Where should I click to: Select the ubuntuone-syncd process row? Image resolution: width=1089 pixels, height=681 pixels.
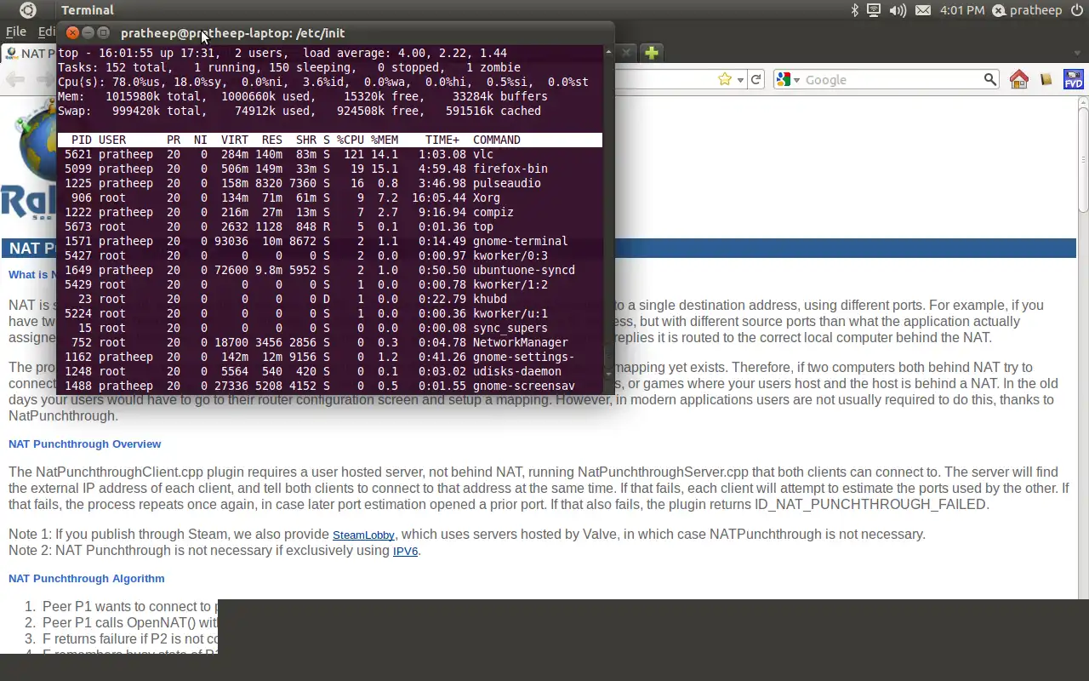click(x=330, y=270)
